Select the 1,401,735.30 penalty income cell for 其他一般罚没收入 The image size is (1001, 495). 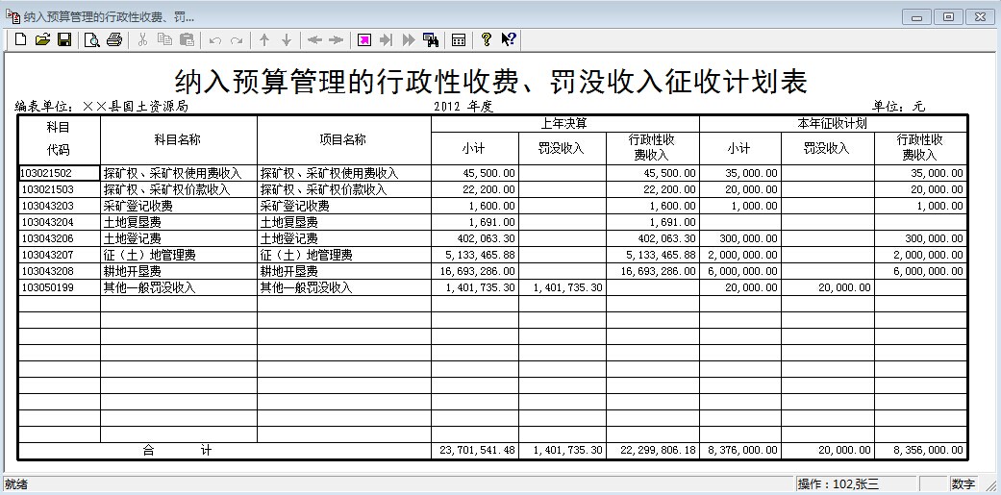coord(563,287)
